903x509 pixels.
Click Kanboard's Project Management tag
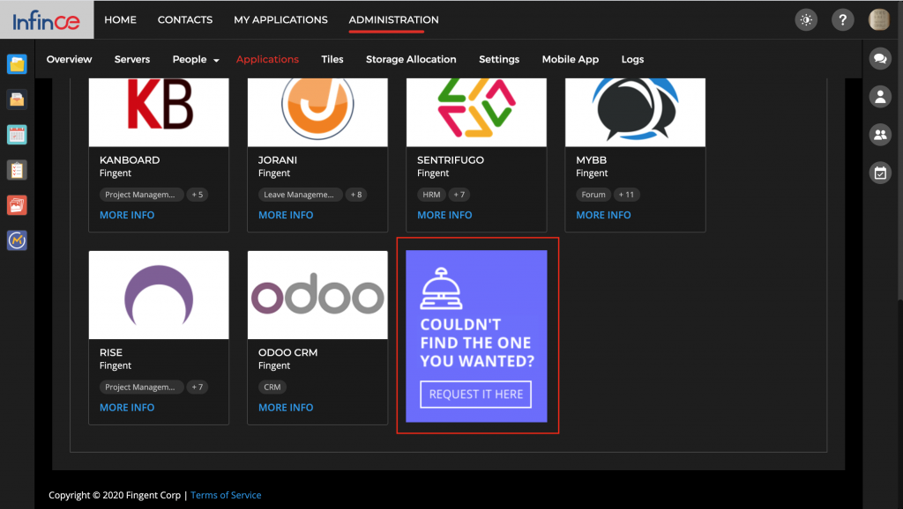pos(142,195)
